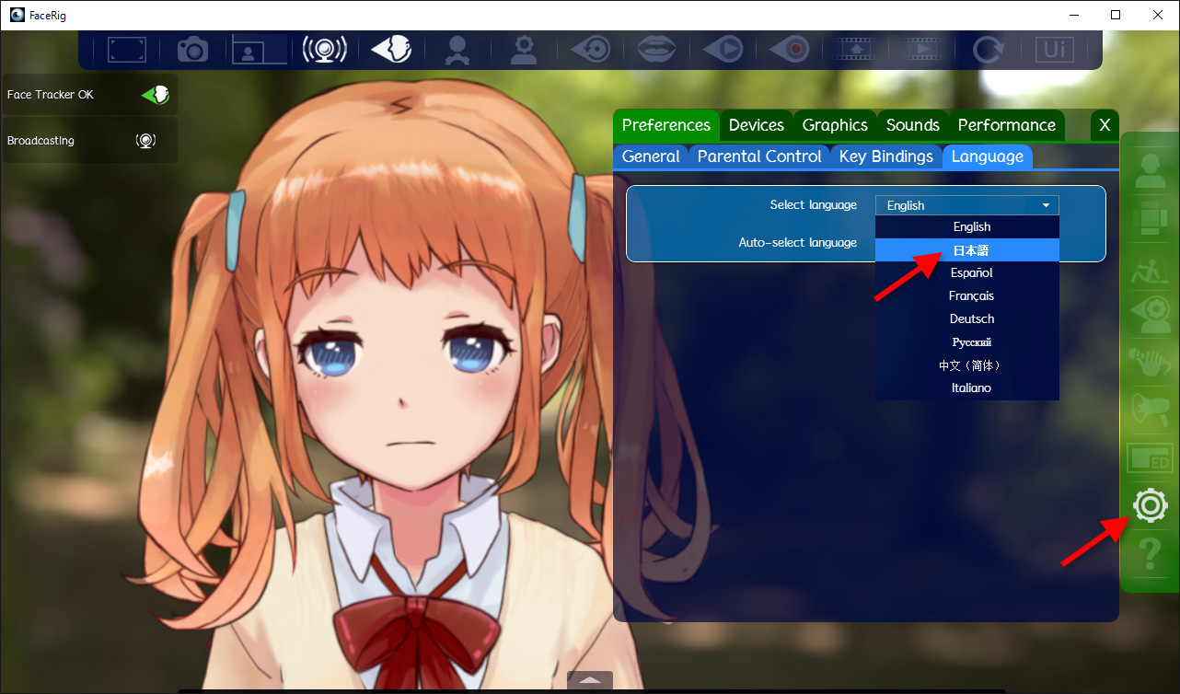Choose English from the language list

click(967, 226)
